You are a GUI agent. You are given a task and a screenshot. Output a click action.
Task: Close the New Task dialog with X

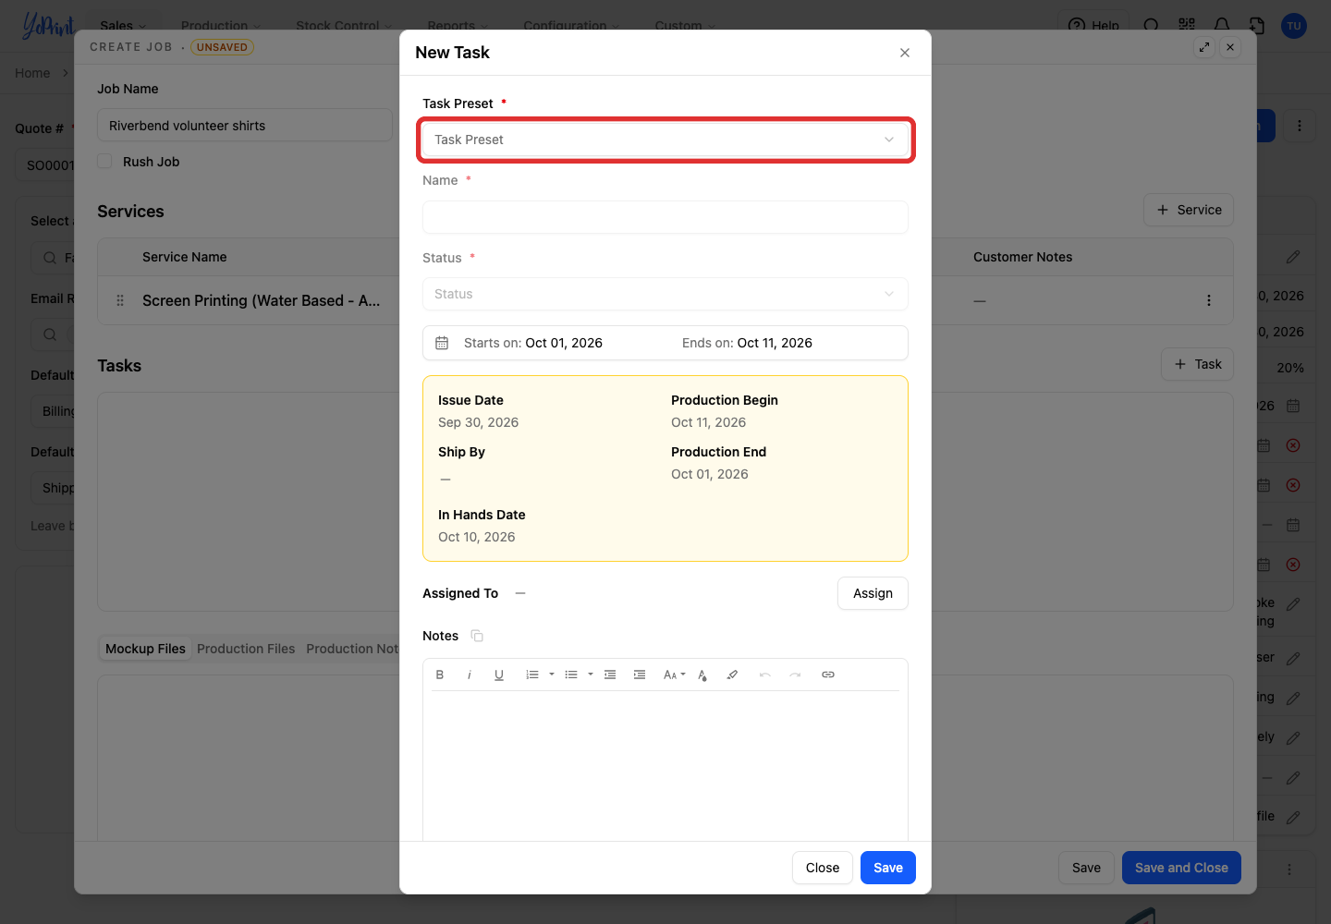[x=905, y=53]
